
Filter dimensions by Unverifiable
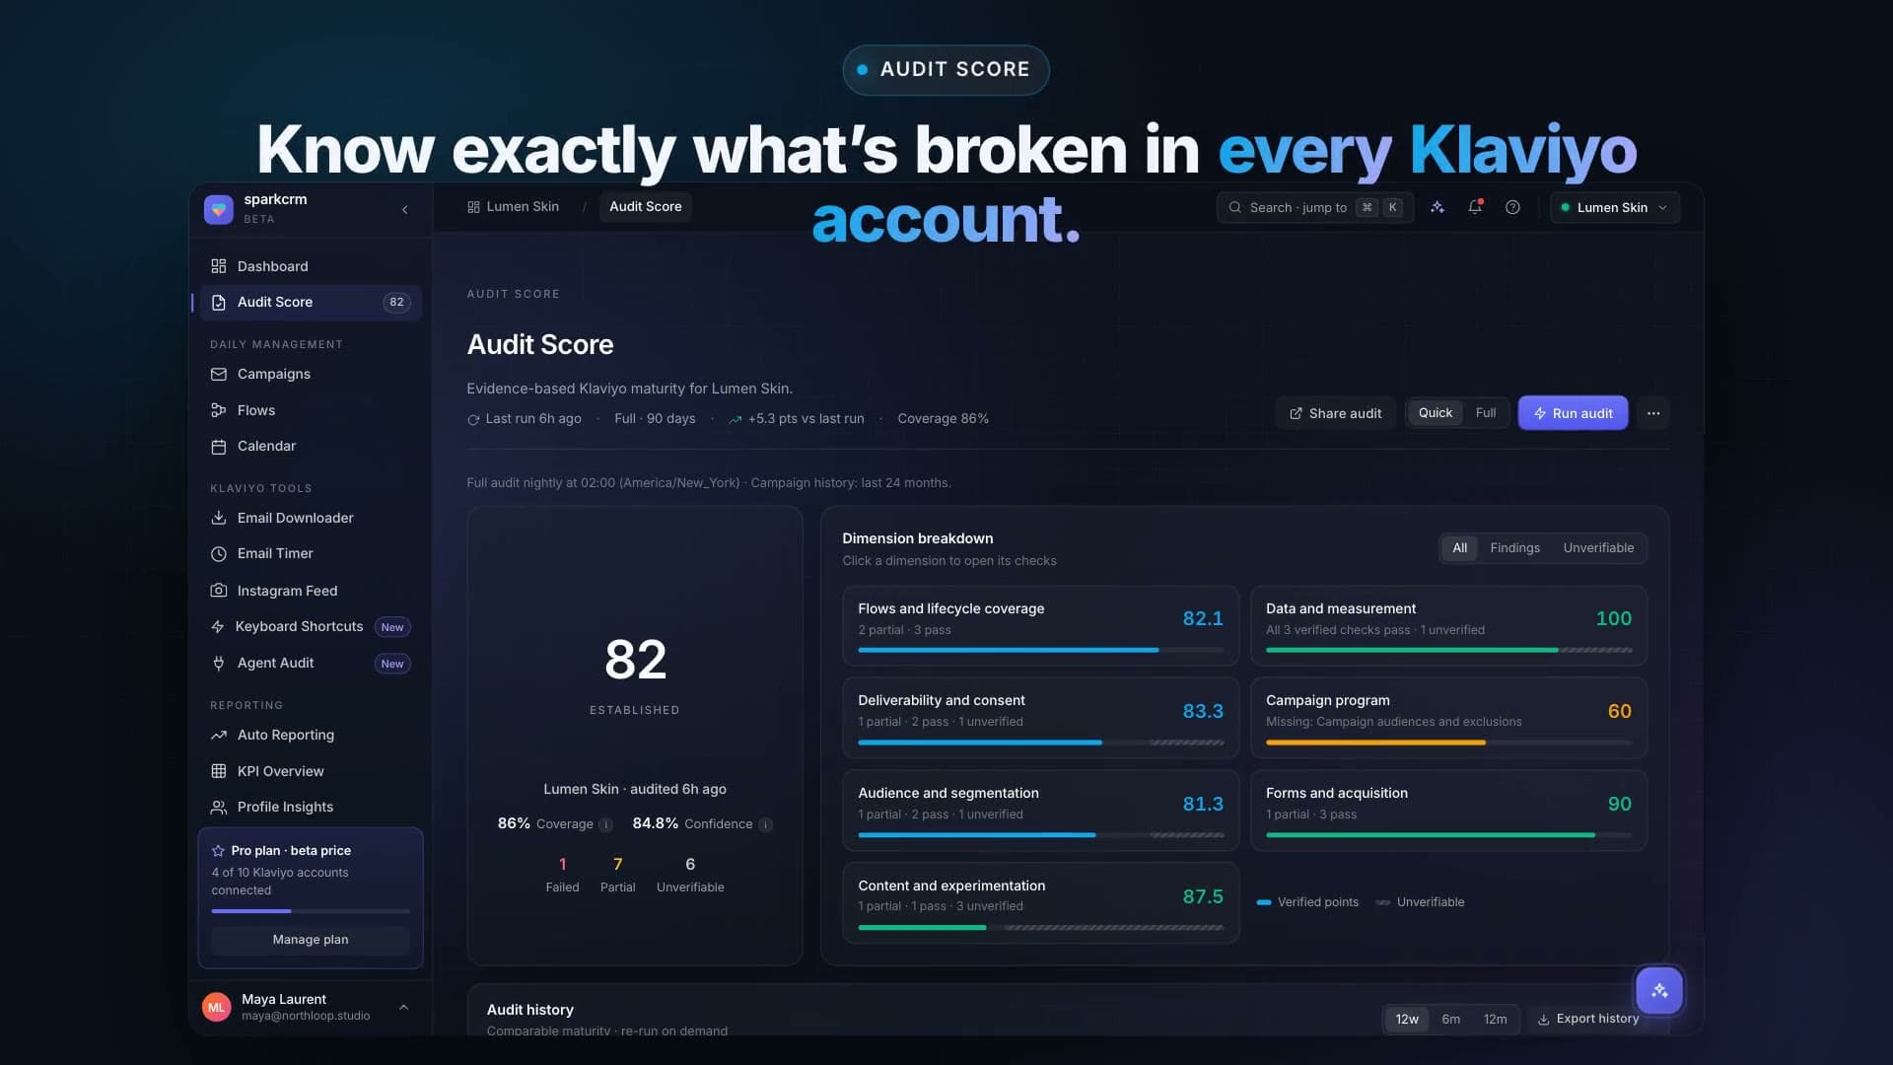tap(1597, 548)
